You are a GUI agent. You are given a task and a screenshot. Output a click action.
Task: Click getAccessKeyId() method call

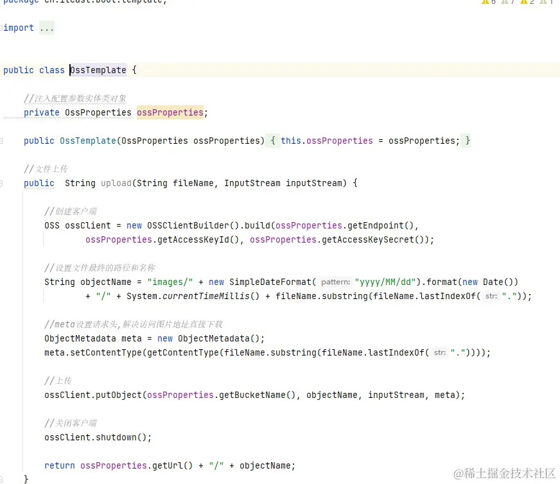[x=198, y=239]
